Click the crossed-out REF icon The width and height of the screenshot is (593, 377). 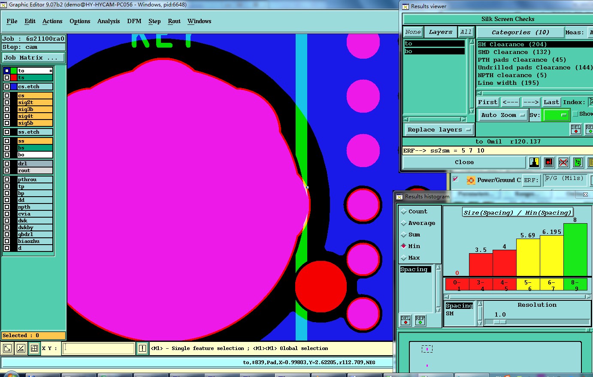point(563,162)
